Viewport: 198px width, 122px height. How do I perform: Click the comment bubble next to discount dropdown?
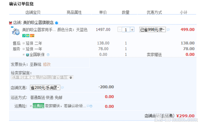[x=168, y=30]
